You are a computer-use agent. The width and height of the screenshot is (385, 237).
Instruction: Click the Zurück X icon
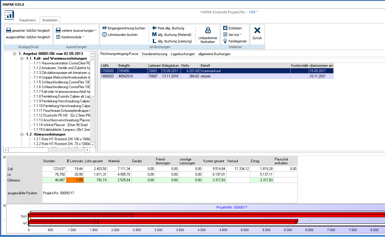(x=257, y=31)
